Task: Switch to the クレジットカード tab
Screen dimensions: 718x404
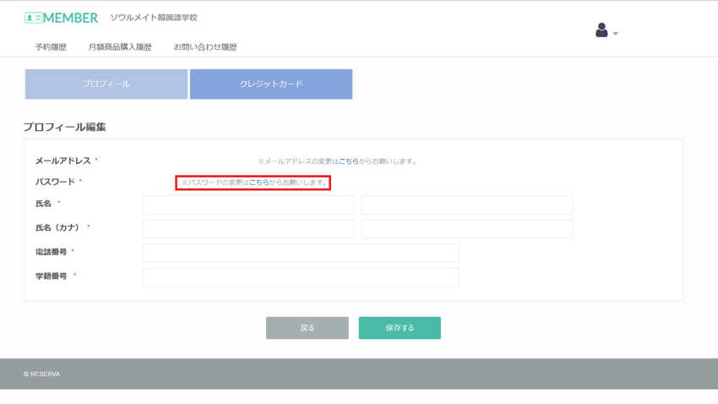Action: pyautogui.click(x=271, y=85)
